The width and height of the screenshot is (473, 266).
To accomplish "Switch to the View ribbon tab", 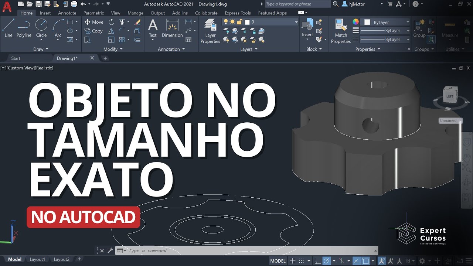I will 116,13.
